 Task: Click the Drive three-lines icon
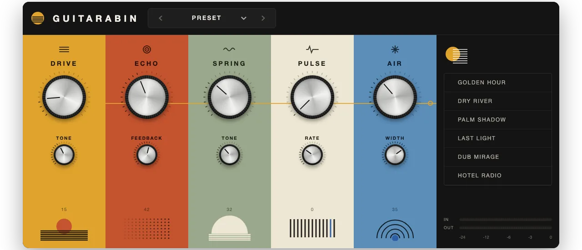click(64, 49)
